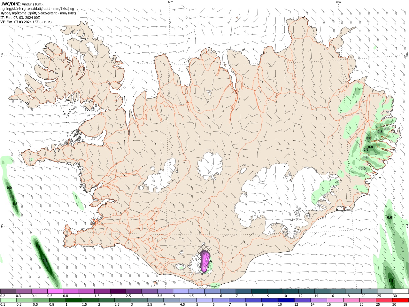409x307 pixels.
Task: Click the 'slydda/snjókoma (grátt/bleikt/grænt' description line
Action: pos(38,13)
